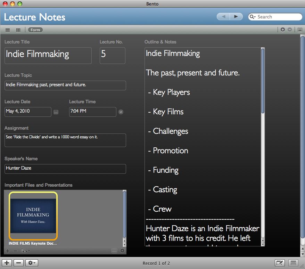The width and height of the screenshot is (305, 269).
Task: Remove file from Important Files list
Action: [15, 251]
